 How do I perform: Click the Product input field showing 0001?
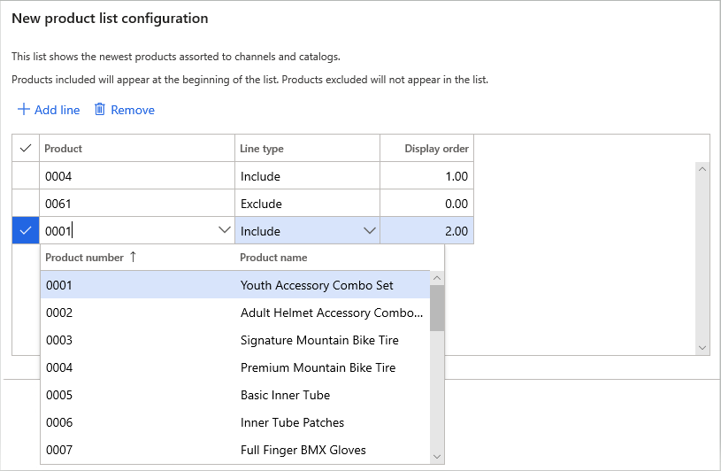pyautogui.click(x=128, y=231)
